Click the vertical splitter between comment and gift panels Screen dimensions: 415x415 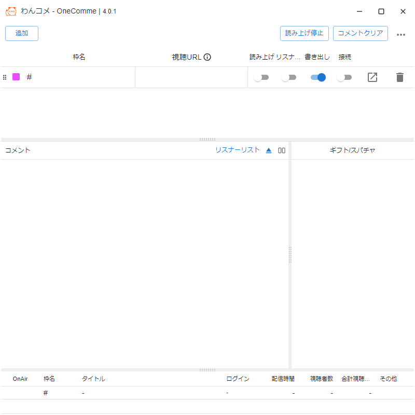(290, 254)
